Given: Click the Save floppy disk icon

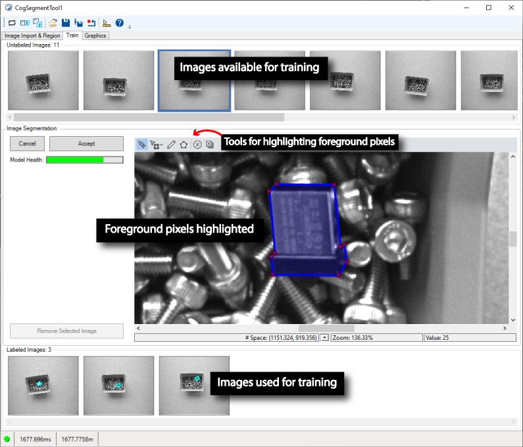Looking at the screenshot, I should pyautogui.click(x=66, y=22).
